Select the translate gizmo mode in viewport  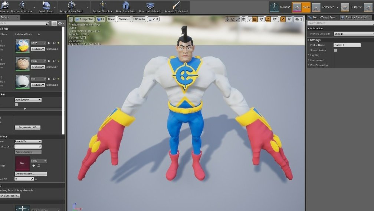227,19
